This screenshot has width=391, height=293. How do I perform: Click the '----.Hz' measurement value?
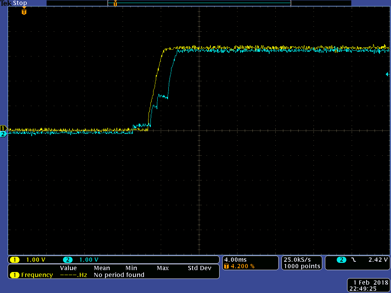coord(73,275)
